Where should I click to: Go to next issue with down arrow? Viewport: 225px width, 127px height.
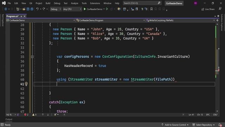click(x=48, y=115)
